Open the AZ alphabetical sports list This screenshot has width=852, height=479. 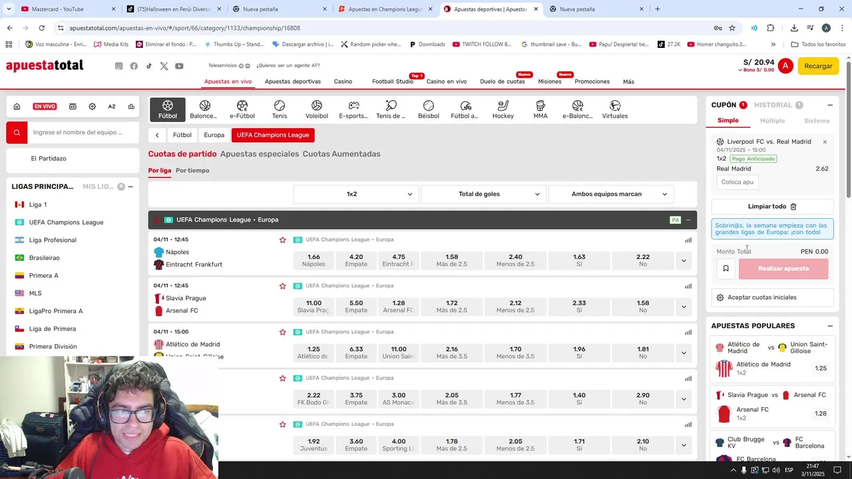(x=112, y=106)
